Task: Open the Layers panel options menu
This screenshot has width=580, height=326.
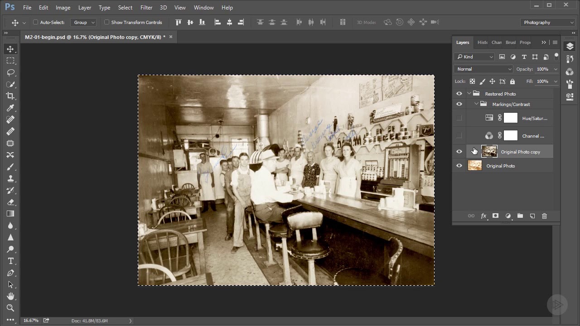Action: 555,43
